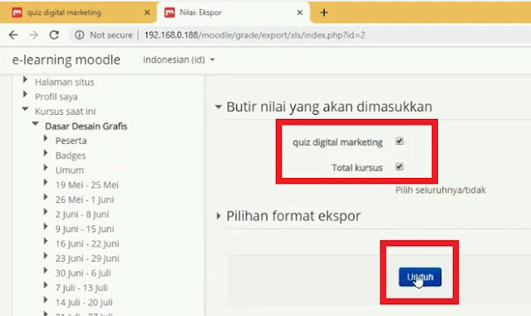Expand 30 Juni - 6 Juli arrow
The width and height of the screenshot is (531, 316).
coord(46,270)
